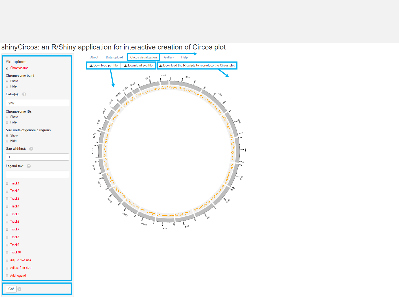Enable the Track8 checkbox
Image resolution: width=399 pixels, height=298 pixels.
click(7, 237)
